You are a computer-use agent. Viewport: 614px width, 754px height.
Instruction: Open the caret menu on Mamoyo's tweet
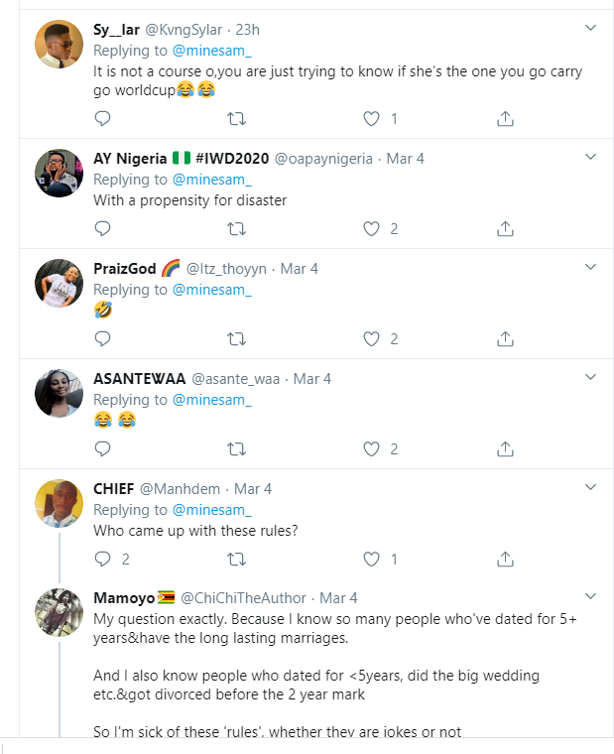click(x=590, y=596)
